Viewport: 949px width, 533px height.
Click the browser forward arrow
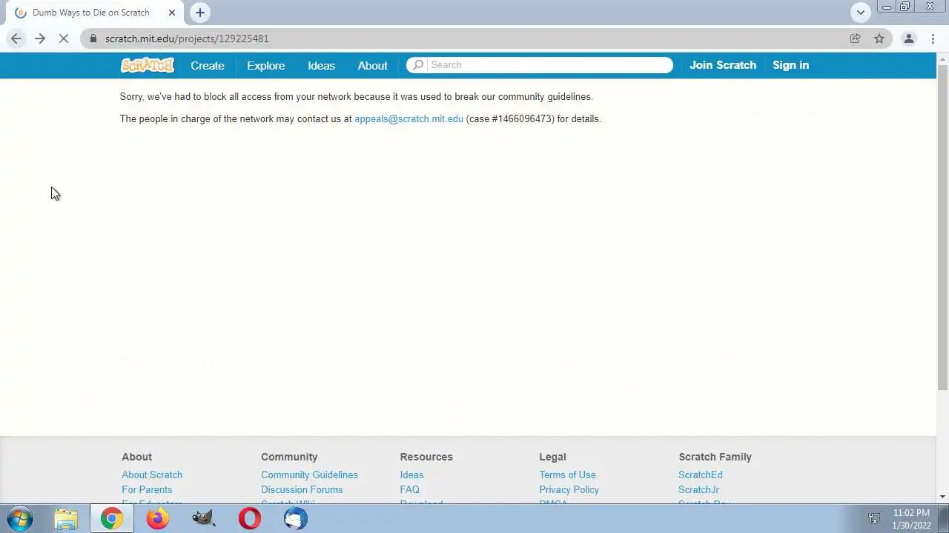[40, 38]
